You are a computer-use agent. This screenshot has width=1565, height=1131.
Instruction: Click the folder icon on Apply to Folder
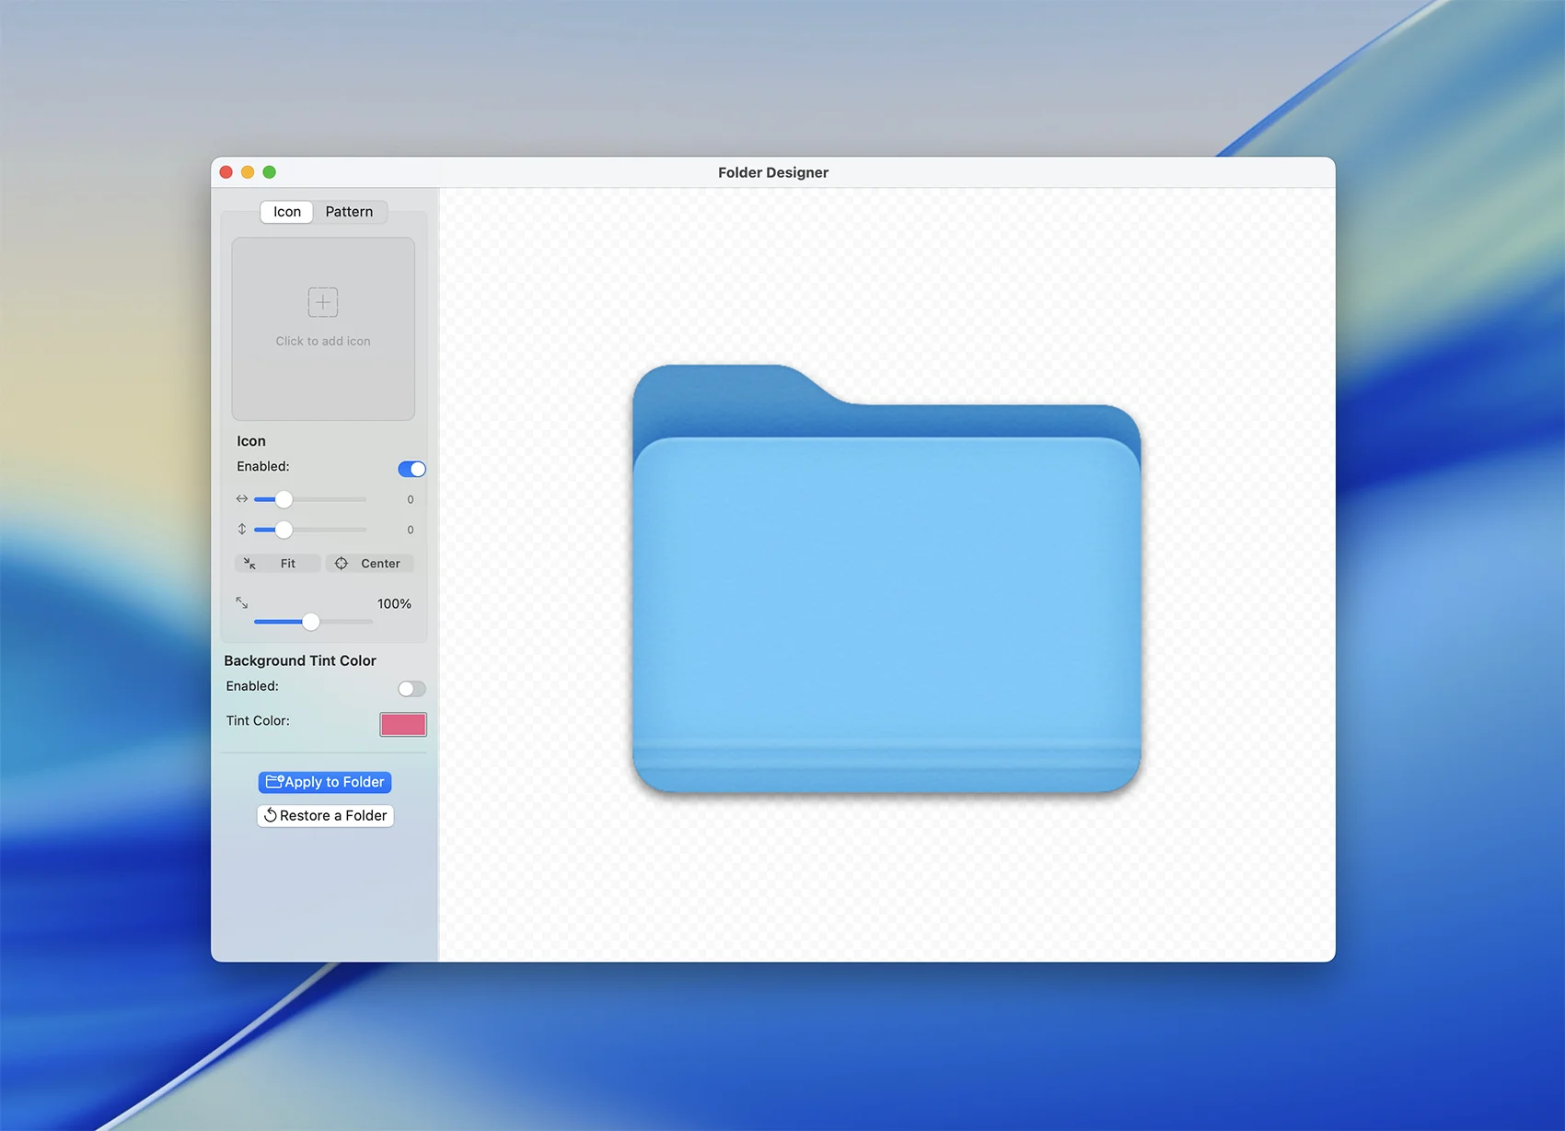tap(274, 782)
